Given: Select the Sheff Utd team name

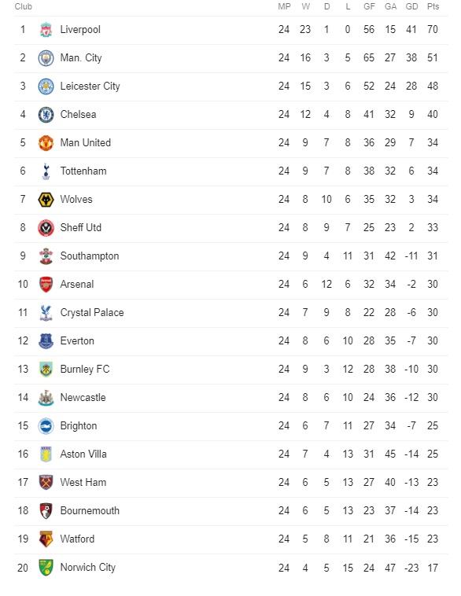Looking at the screenshot, I should [81, 228].
